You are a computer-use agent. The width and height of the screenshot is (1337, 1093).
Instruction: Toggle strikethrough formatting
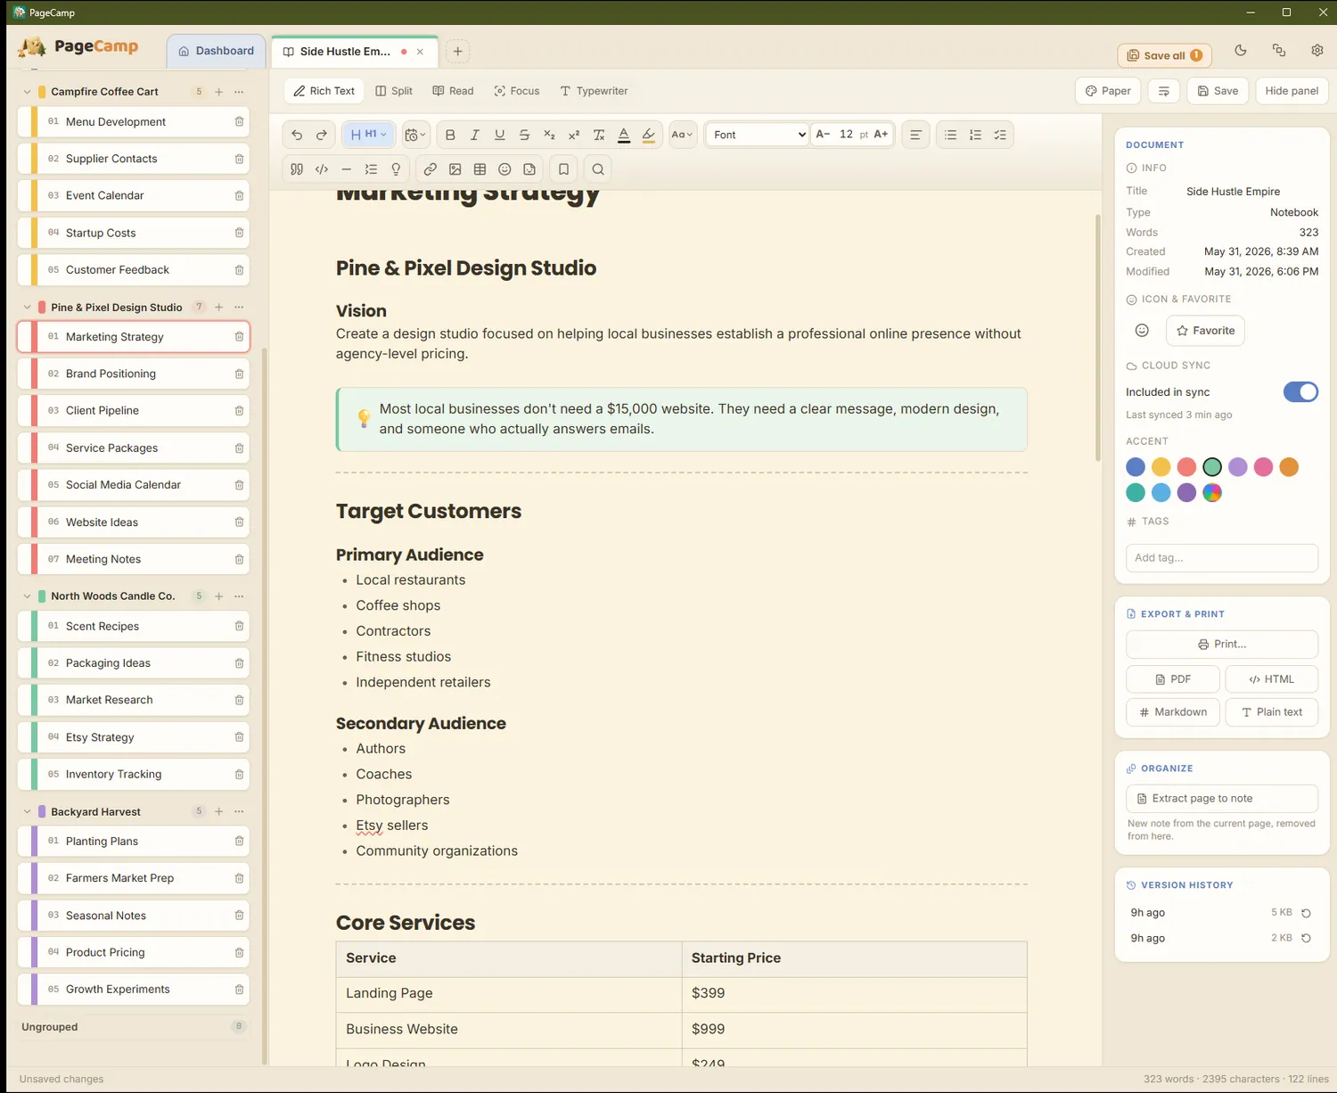click(x=524, y=135)
